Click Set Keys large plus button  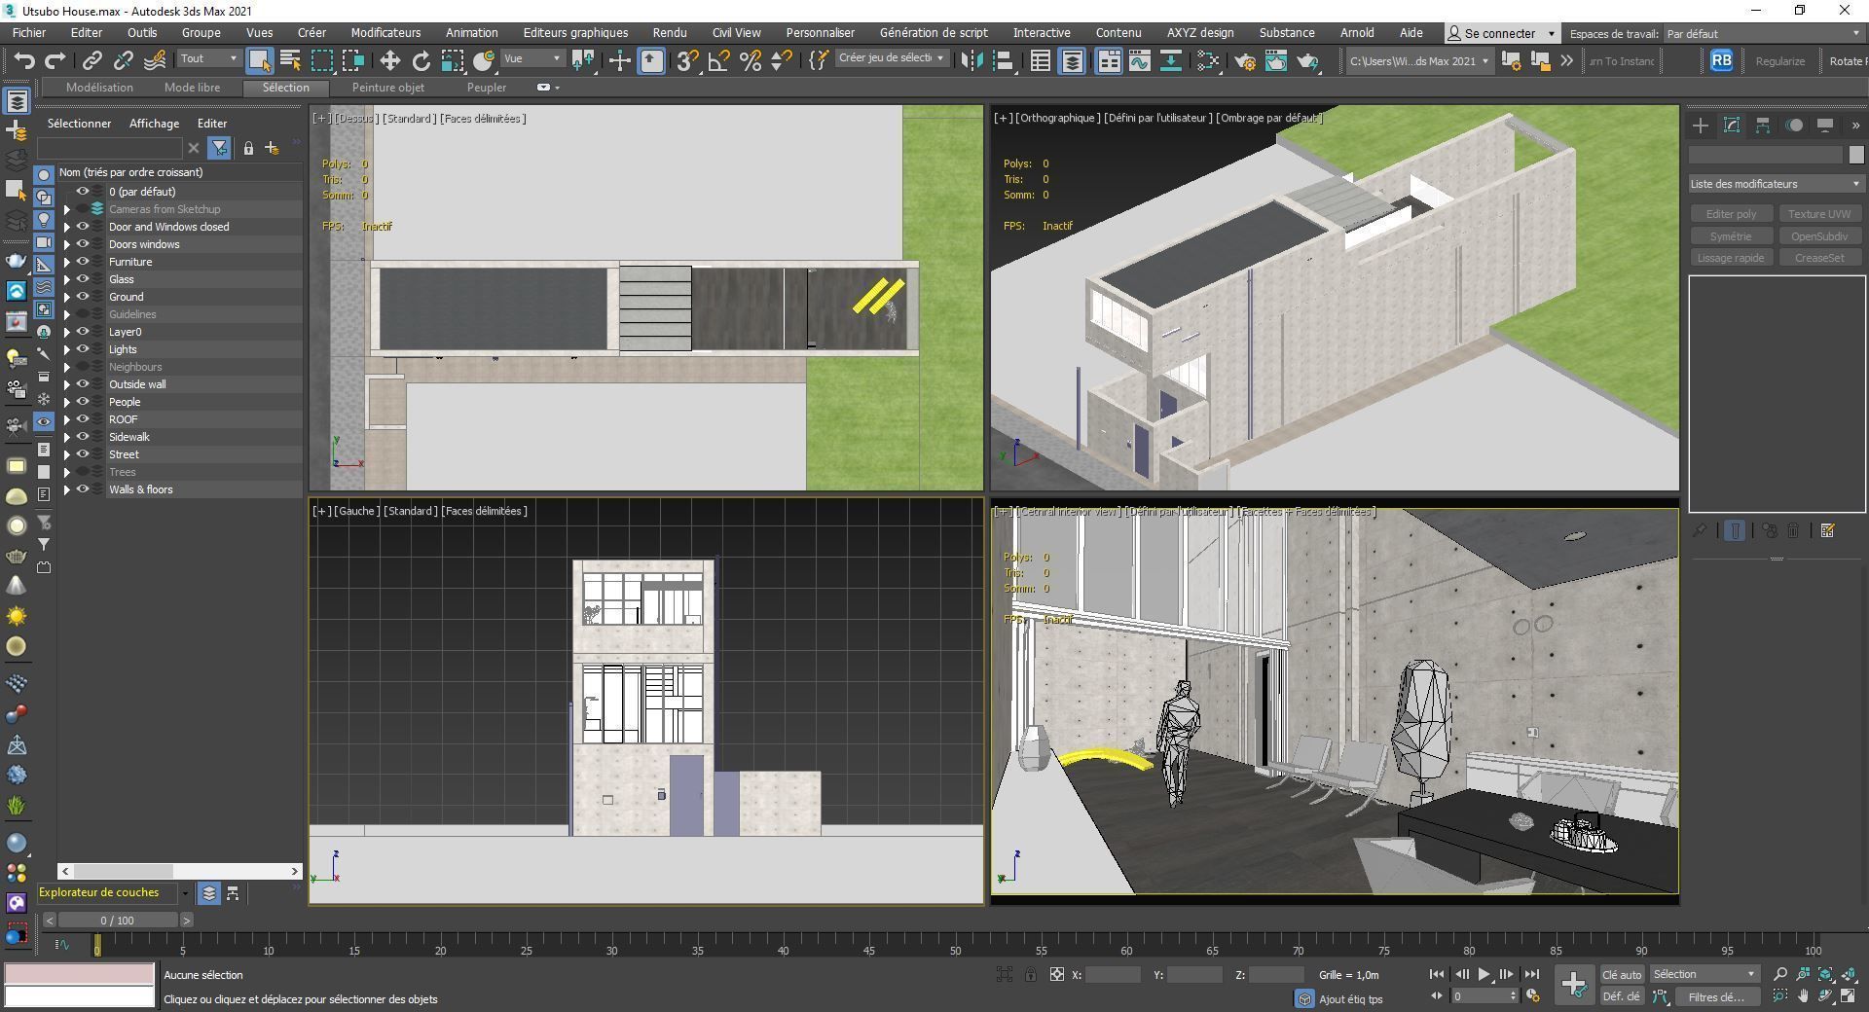click(1573, 984)
